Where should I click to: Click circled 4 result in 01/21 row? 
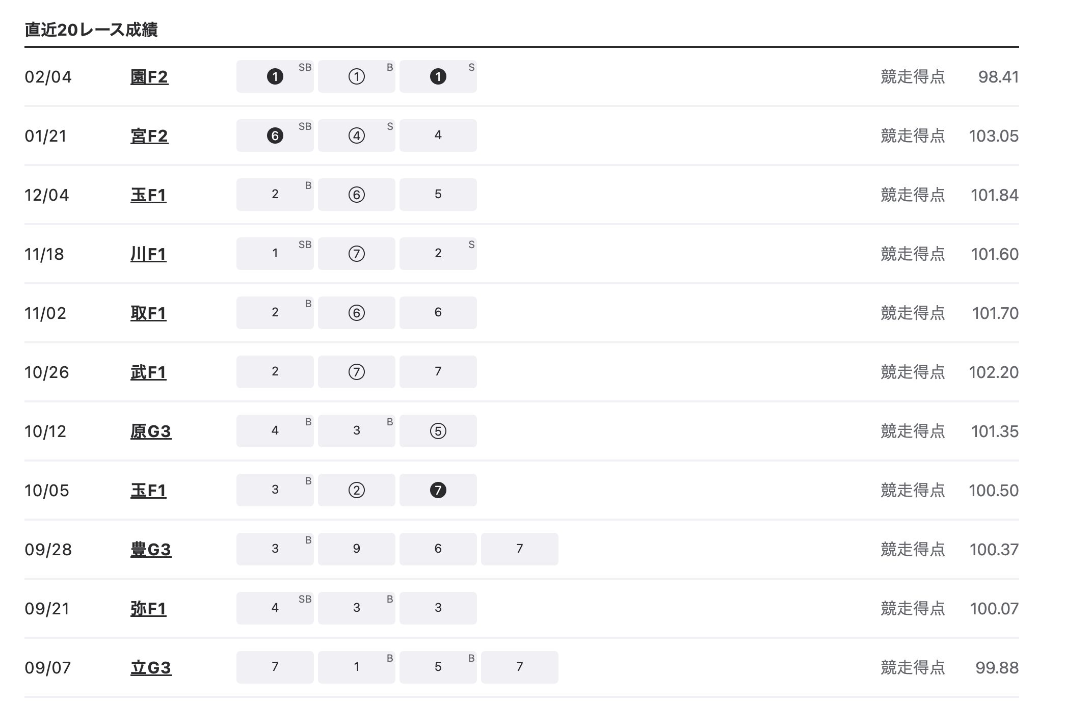[357, 136]
